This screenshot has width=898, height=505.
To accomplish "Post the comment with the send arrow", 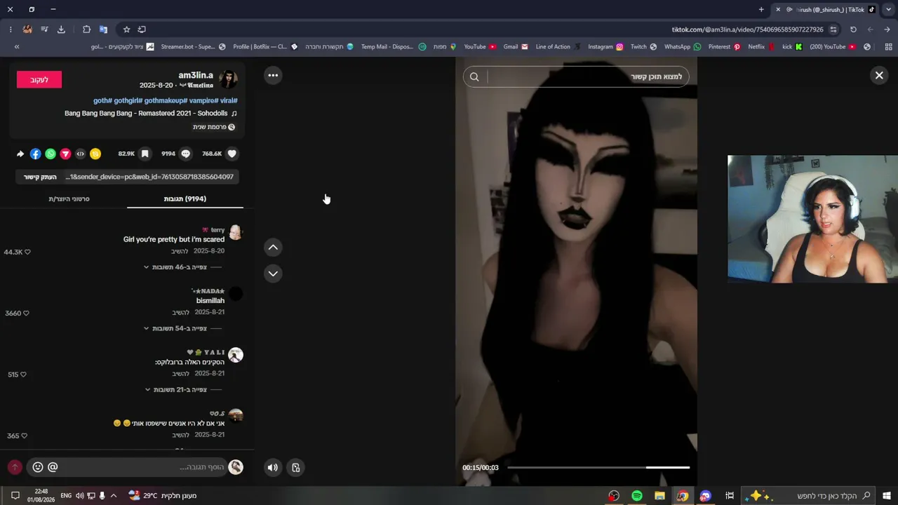I will [15, 467].
